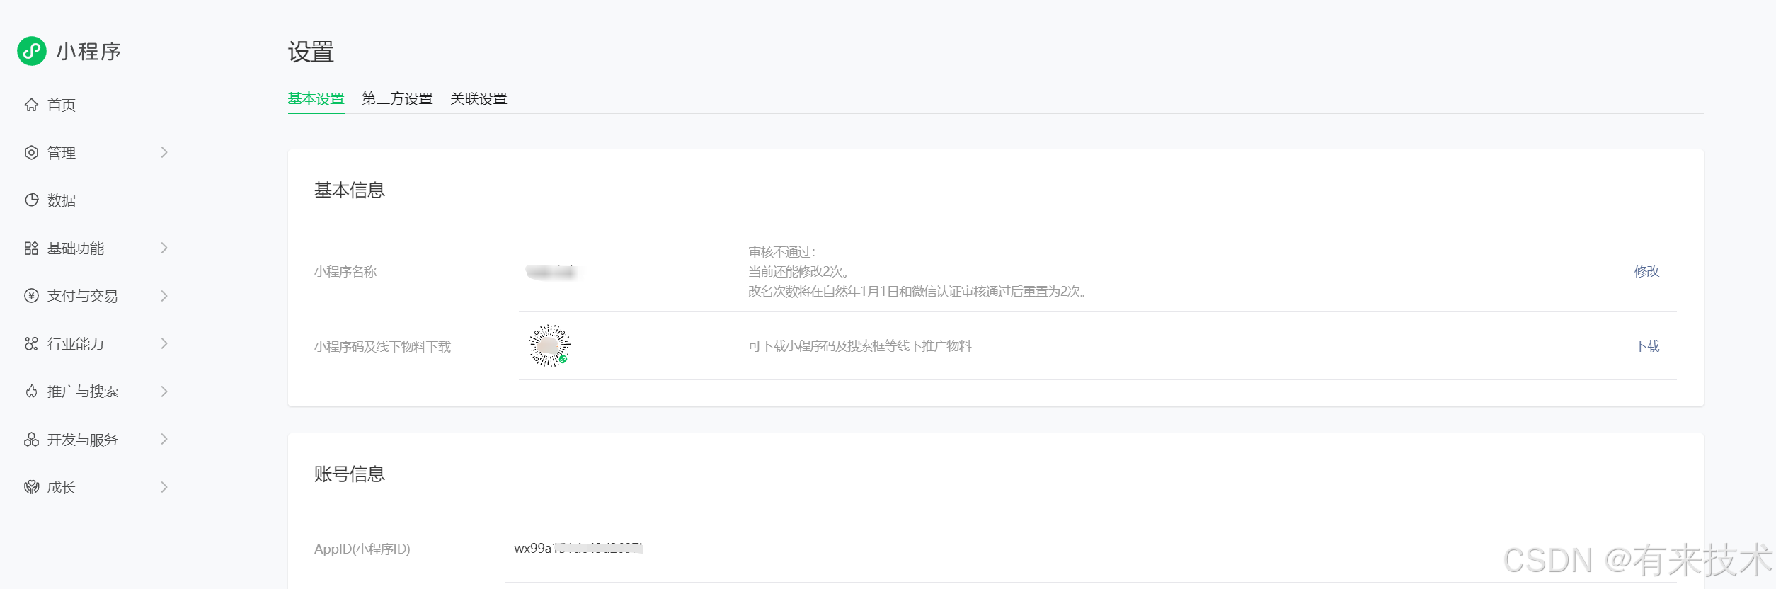Screen dimensions: 1776x589
Task: Expand the 成长 menu chevron
Action: pyautogui.click(x=164, y=486)
